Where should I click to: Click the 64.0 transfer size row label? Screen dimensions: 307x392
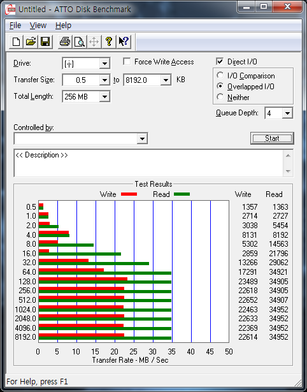[29, 272]
